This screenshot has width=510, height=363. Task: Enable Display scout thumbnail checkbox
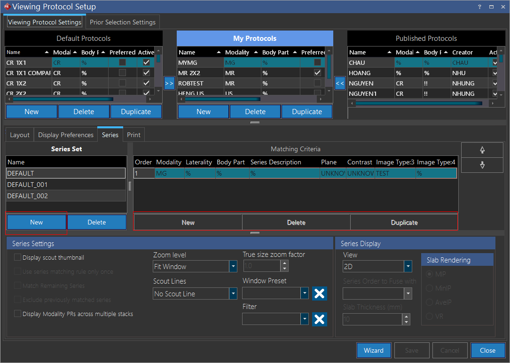point(18,257)
